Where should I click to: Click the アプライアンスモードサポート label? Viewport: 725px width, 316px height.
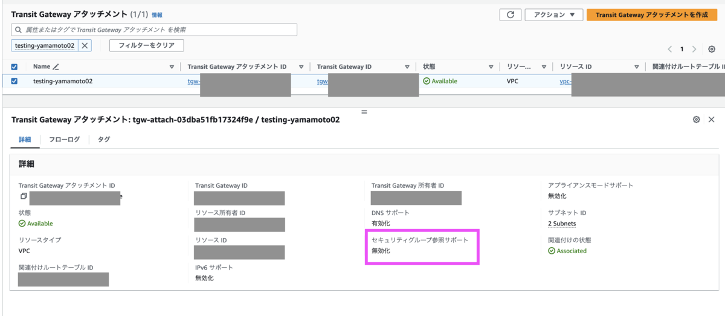tap(590, 185)
